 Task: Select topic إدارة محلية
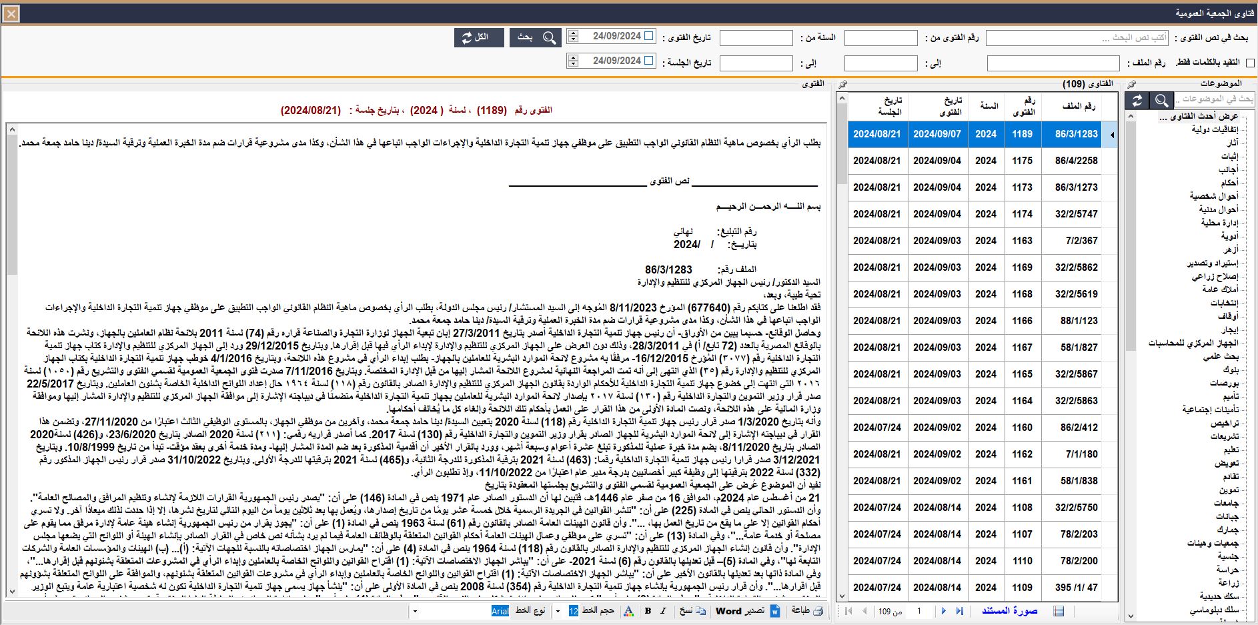(1219, 223)
